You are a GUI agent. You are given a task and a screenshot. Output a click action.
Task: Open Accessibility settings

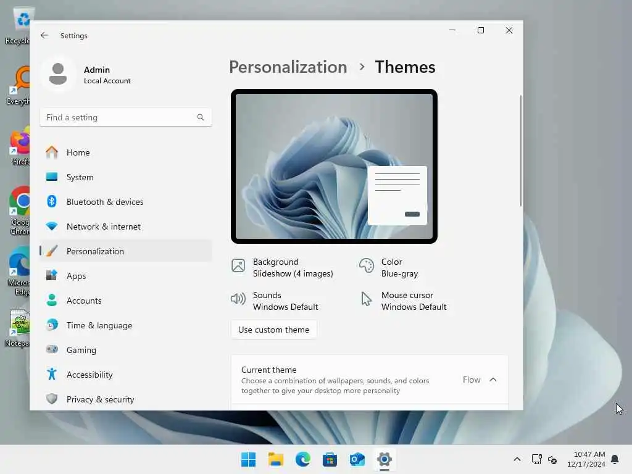pos(126,375)
